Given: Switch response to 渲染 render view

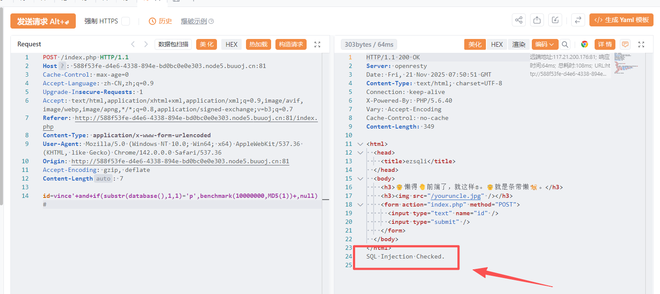Looking at the screenshot, I should [519, 44].
